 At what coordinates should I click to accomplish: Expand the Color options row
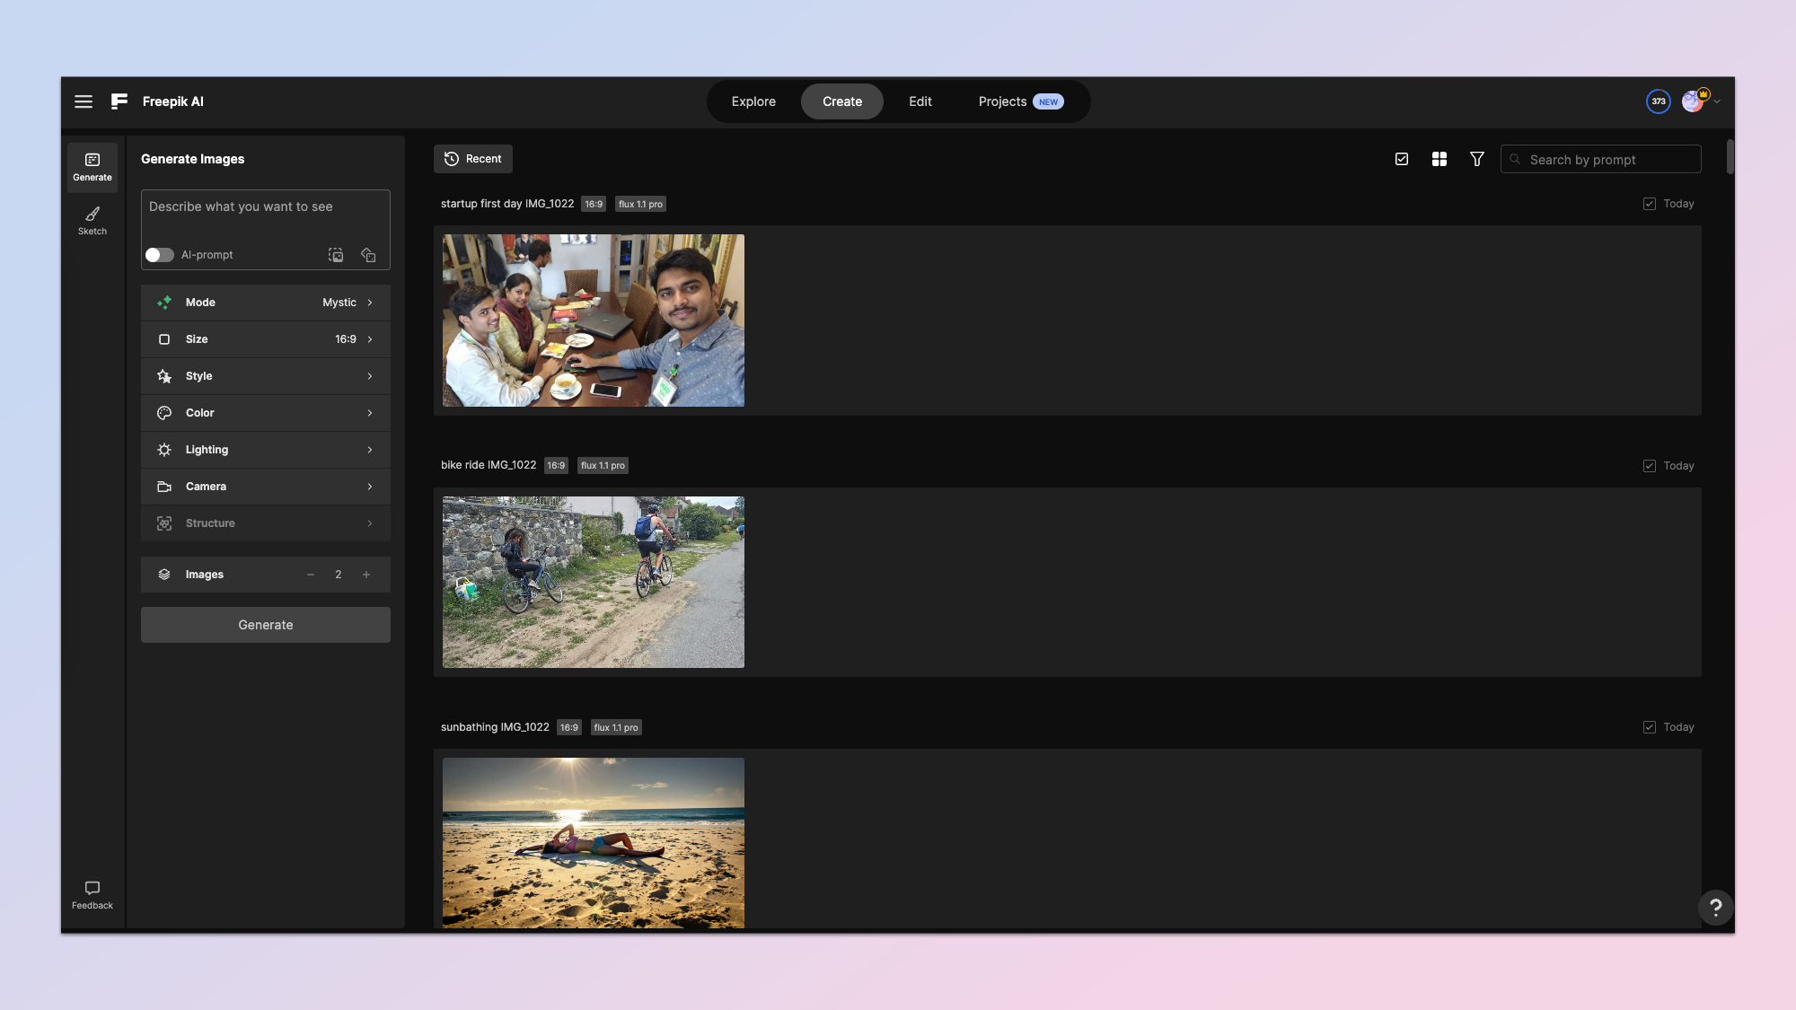265,413
